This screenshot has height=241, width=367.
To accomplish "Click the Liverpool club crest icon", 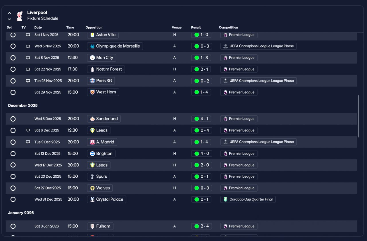I will (19, 16).
